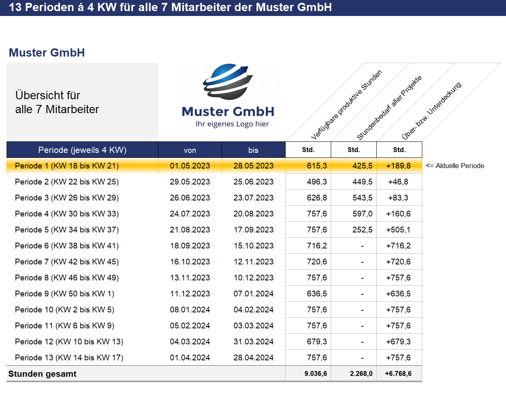Select the +505,1 surplus cell
The width and height of the screenshot is (506, 396).
coord(399,230)
